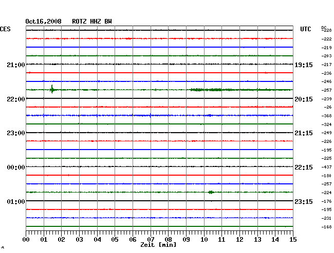Screen dimensions: 334x253
Task: Pick the DC offset value -219
Action: point(326,48)
